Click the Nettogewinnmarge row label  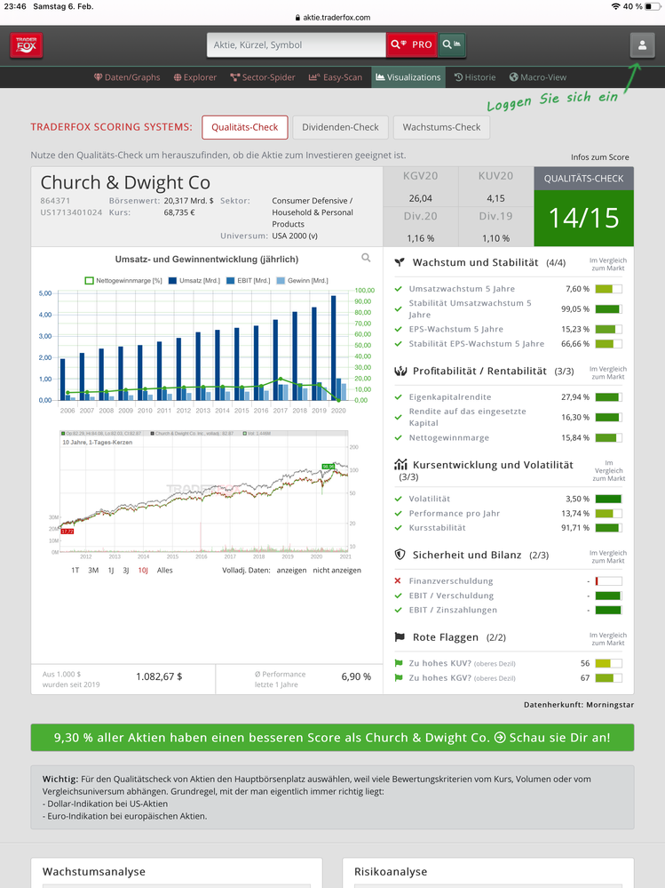click(449, 437)
